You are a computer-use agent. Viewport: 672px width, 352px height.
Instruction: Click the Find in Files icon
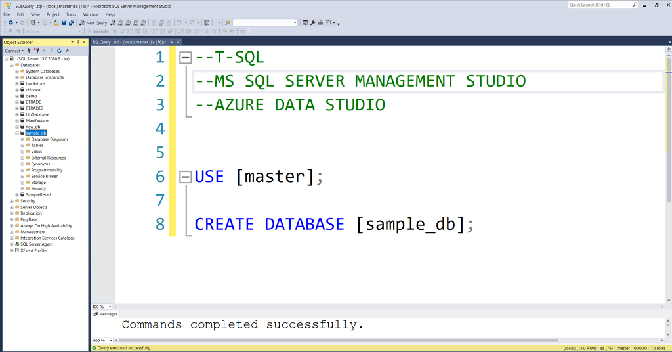(x=228, y=23)
